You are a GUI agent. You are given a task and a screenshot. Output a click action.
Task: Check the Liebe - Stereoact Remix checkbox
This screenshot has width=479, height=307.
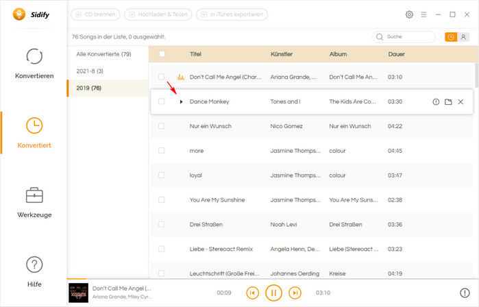pos(162,249)
